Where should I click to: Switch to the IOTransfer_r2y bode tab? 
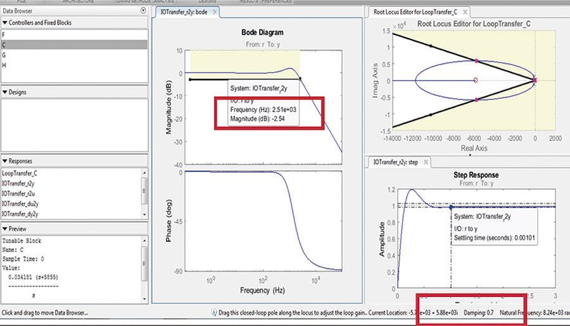[183, 12]
